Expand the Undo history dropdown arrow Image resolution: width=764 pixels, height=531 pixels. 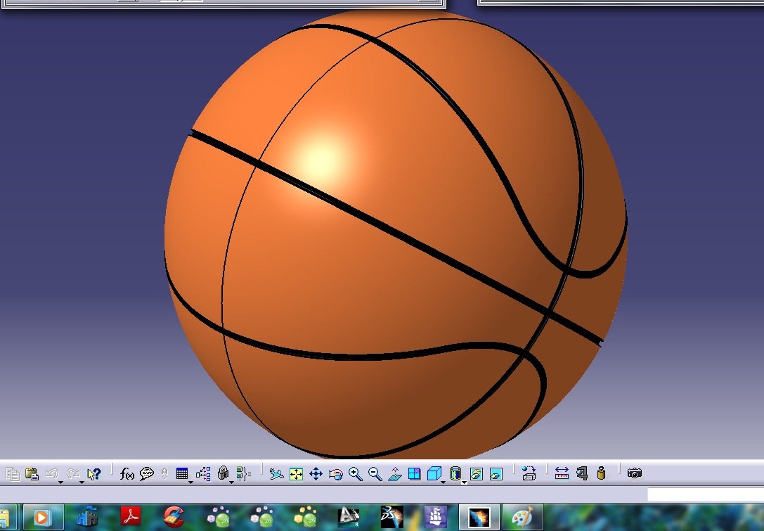pyautogui.click(x=61, y=482)
